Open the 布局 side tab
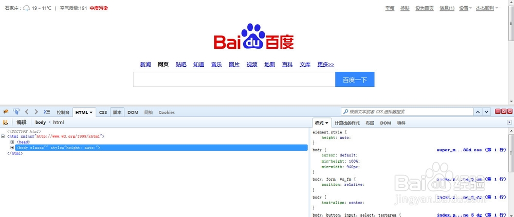The image size is (514, 217). pyautogui.click(x=370, y=123)
